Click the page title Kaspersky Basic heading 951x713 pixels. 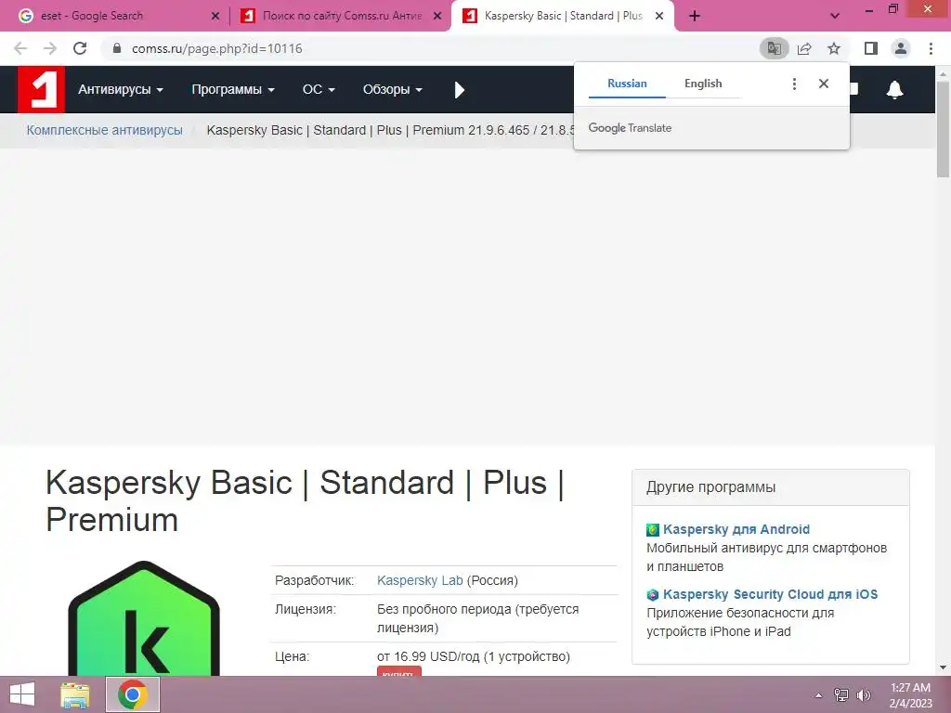click(305, 501)
